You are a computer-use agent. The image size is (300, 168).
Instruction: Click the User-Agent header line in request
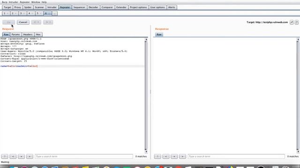64,51
